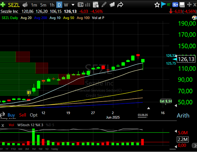The height and width of the screenshot is (152, 197).
Task: Select the W weekly timeframe
Action: (x=66, y=5)
